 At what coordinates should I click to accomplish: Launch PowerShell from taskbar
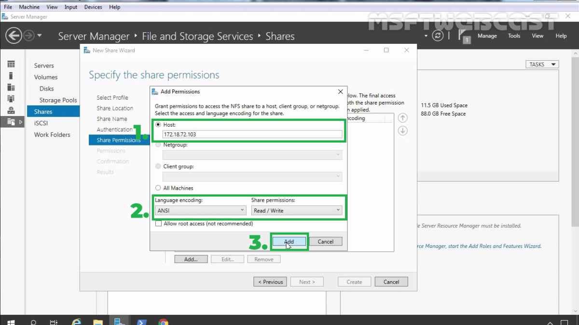pos(142,322)
